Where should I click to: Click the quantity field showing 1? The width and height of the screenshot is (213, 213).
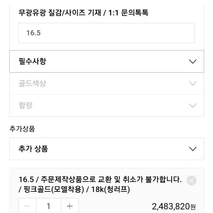(x=49, y=206)
